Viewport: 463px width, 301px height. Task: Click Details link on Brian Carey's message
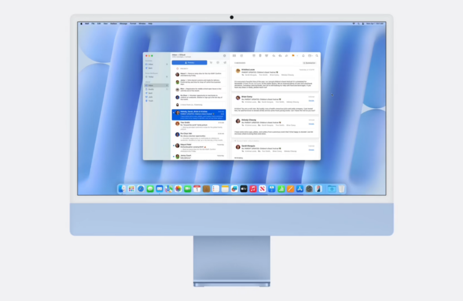tap(311, 101)
